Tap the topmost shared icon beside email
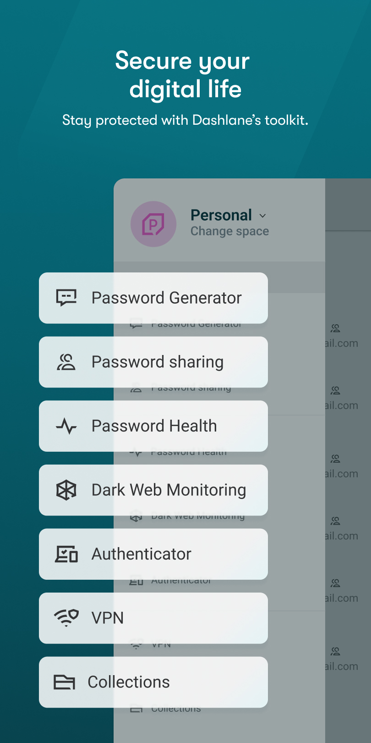The height and width of the screenshot is (743, 371). coord(335,328)
